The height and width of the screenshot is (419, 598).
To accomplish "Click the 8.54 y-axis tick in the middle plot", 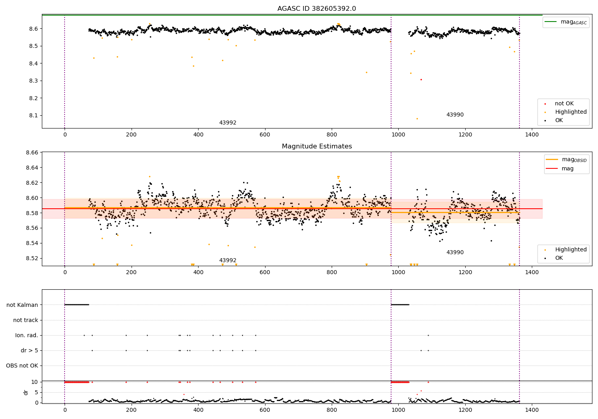I will 32,243.
